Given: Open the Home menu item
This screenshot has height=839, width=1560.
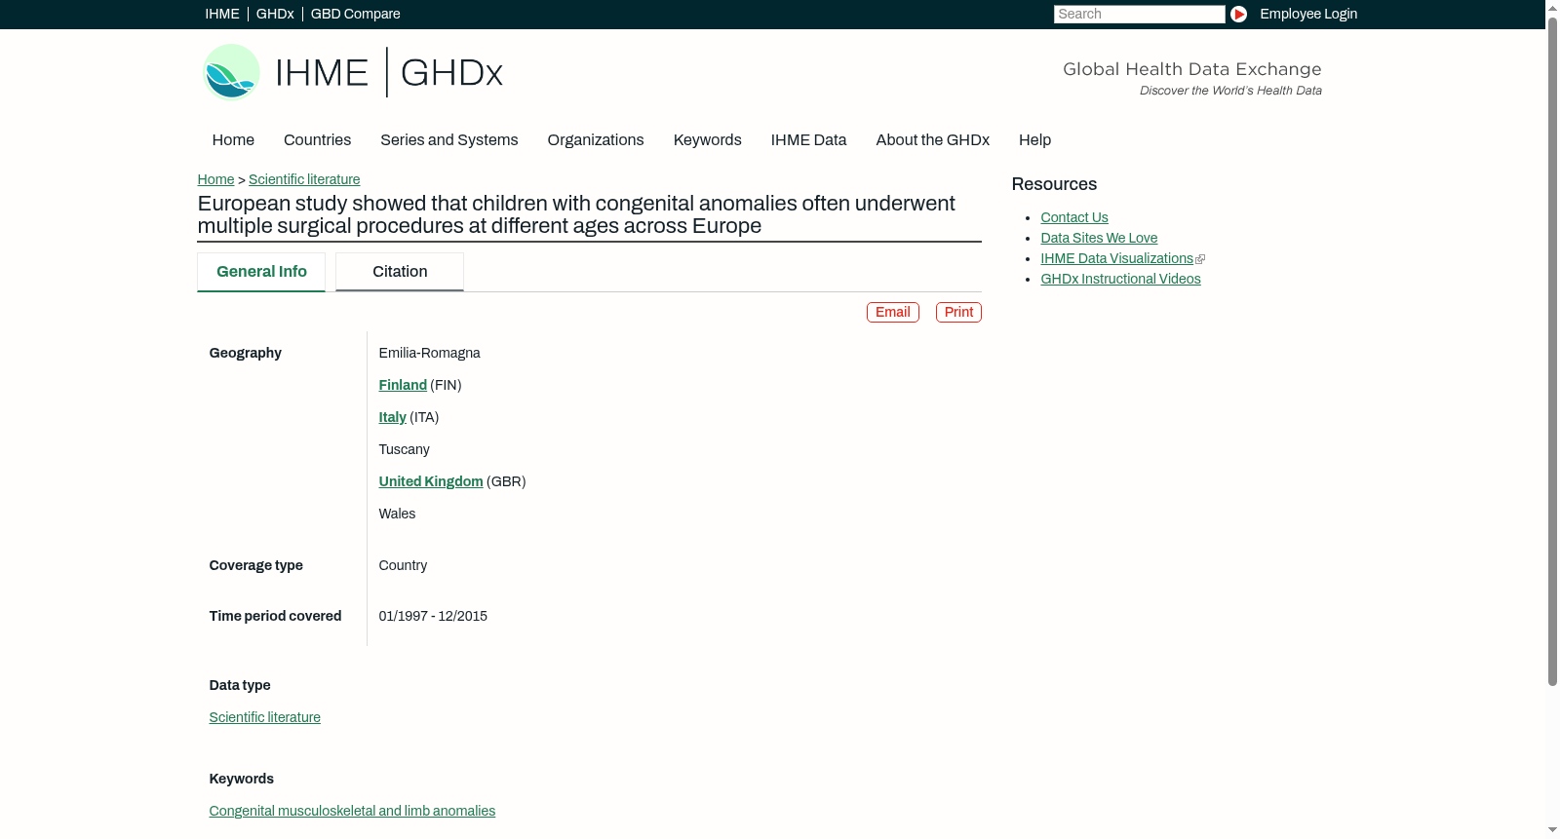Looking at the screenshot, I should (x=233, y=140).
